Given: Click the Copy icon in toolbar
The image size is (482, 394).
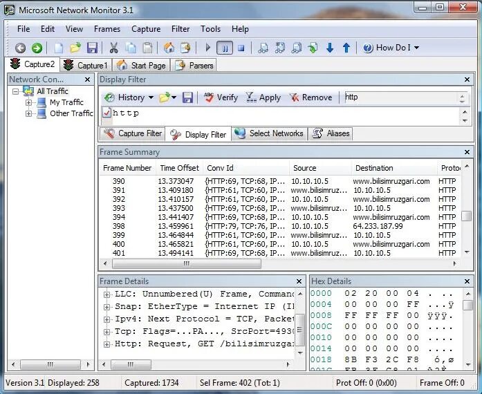Looking at the screenshot, I should [131, 48].
